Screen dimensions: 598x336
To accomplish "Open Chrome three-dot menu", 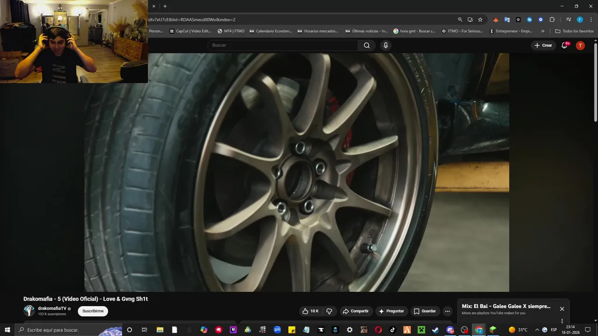I will pyautogui.click(x=591, y=20).
